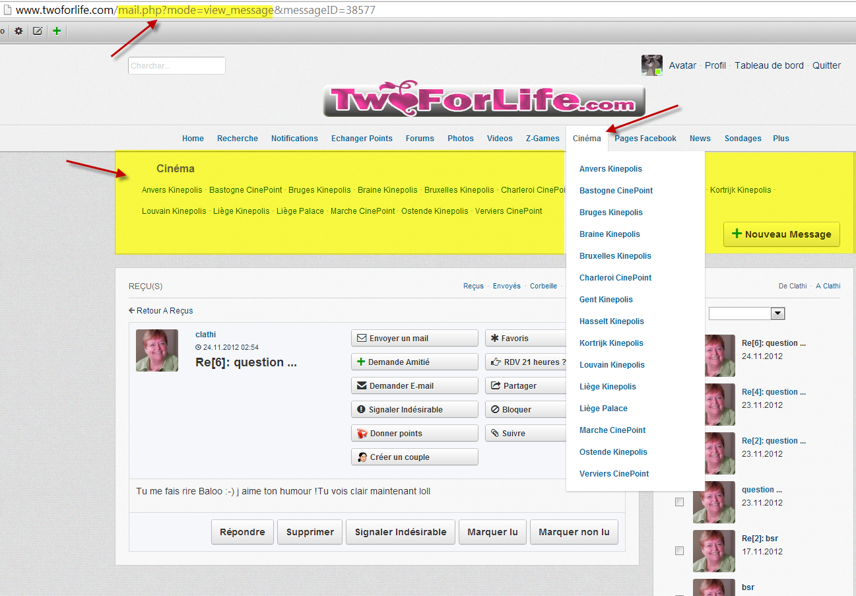Click the Marquer non lu button

(x=574, y=532)
